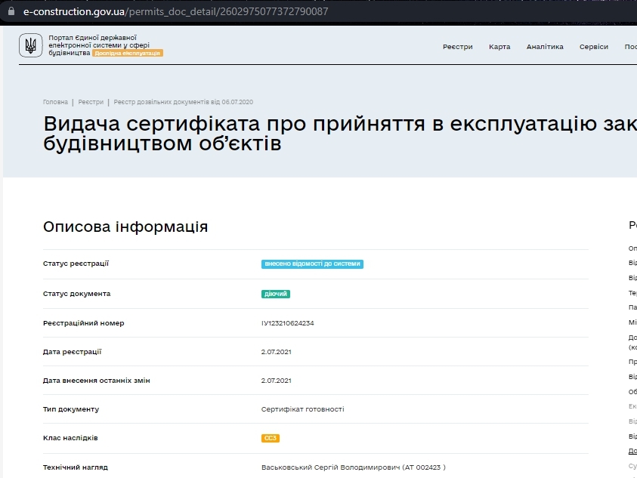Click the 'Дослідна експлуатація' orange badge
The width and height of the screenshot is (637, 478).
tap(128, 53)
